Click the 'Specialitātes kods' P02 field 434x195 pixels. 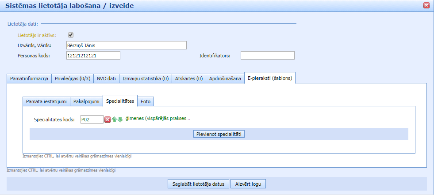click(92, 120)
